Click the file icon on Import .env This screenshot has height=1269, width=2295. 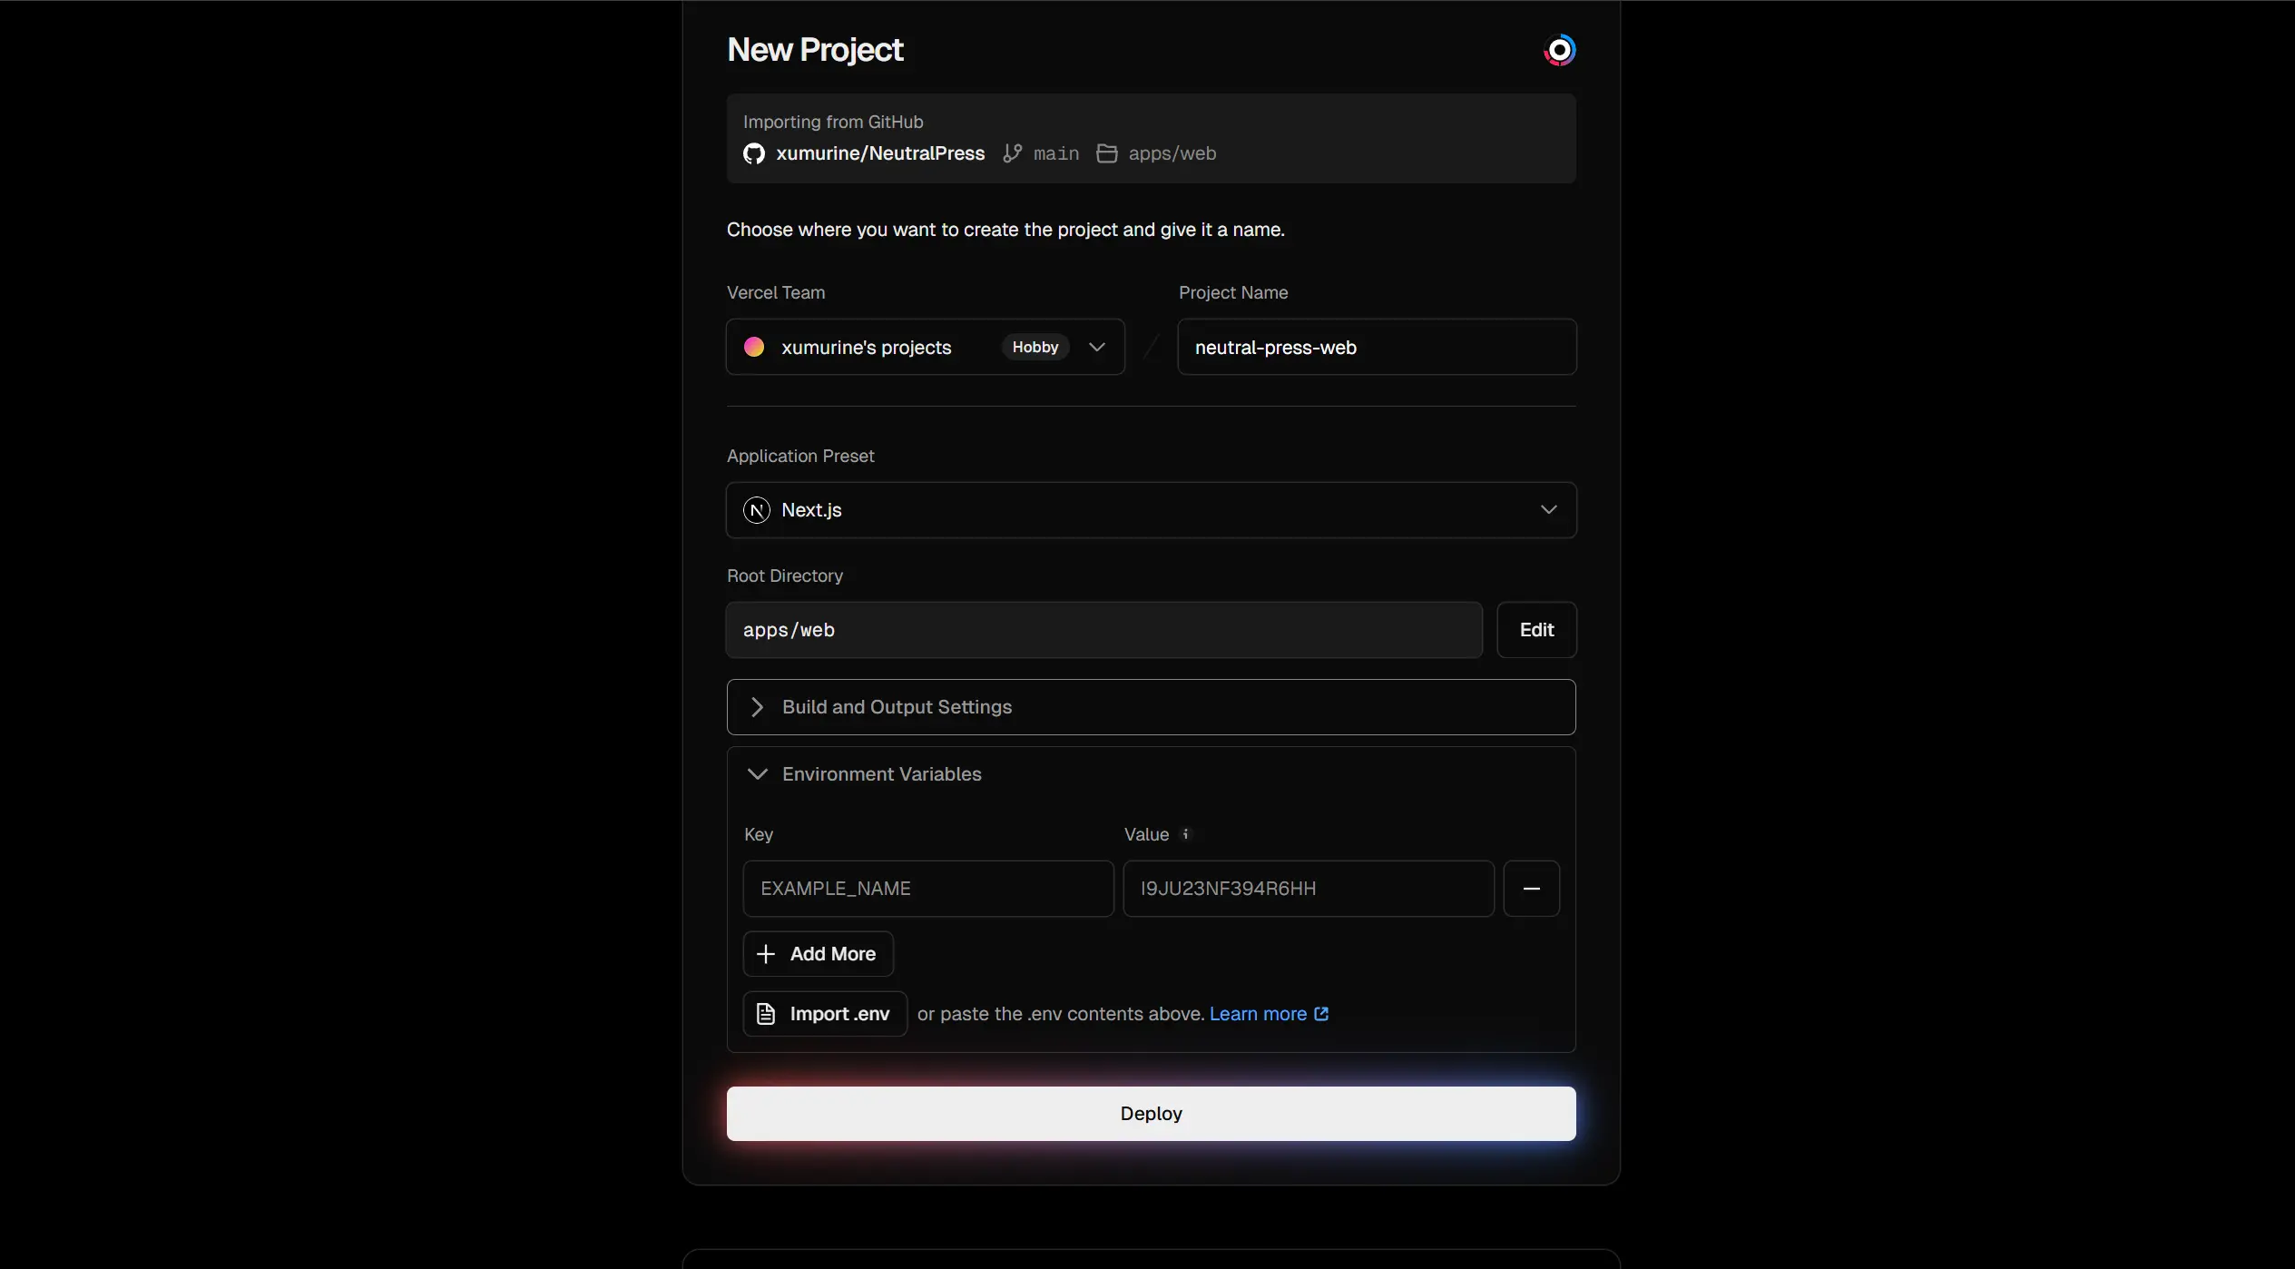pos(765,1014)
